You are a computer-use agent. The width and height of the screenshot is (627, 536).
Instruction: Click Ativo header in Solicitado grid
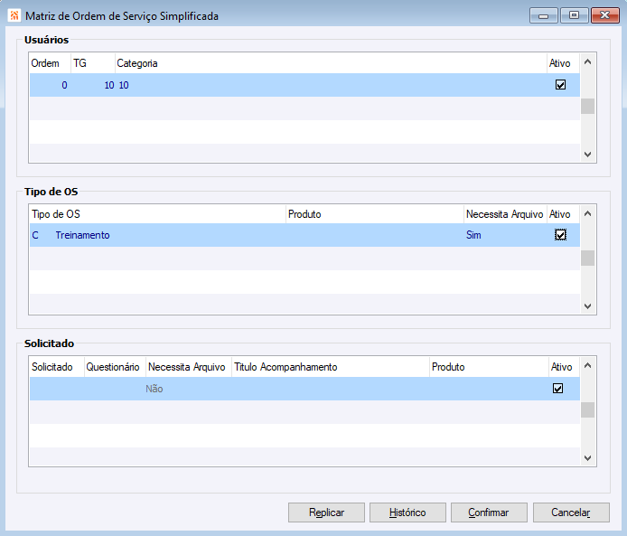click(564, 367)
